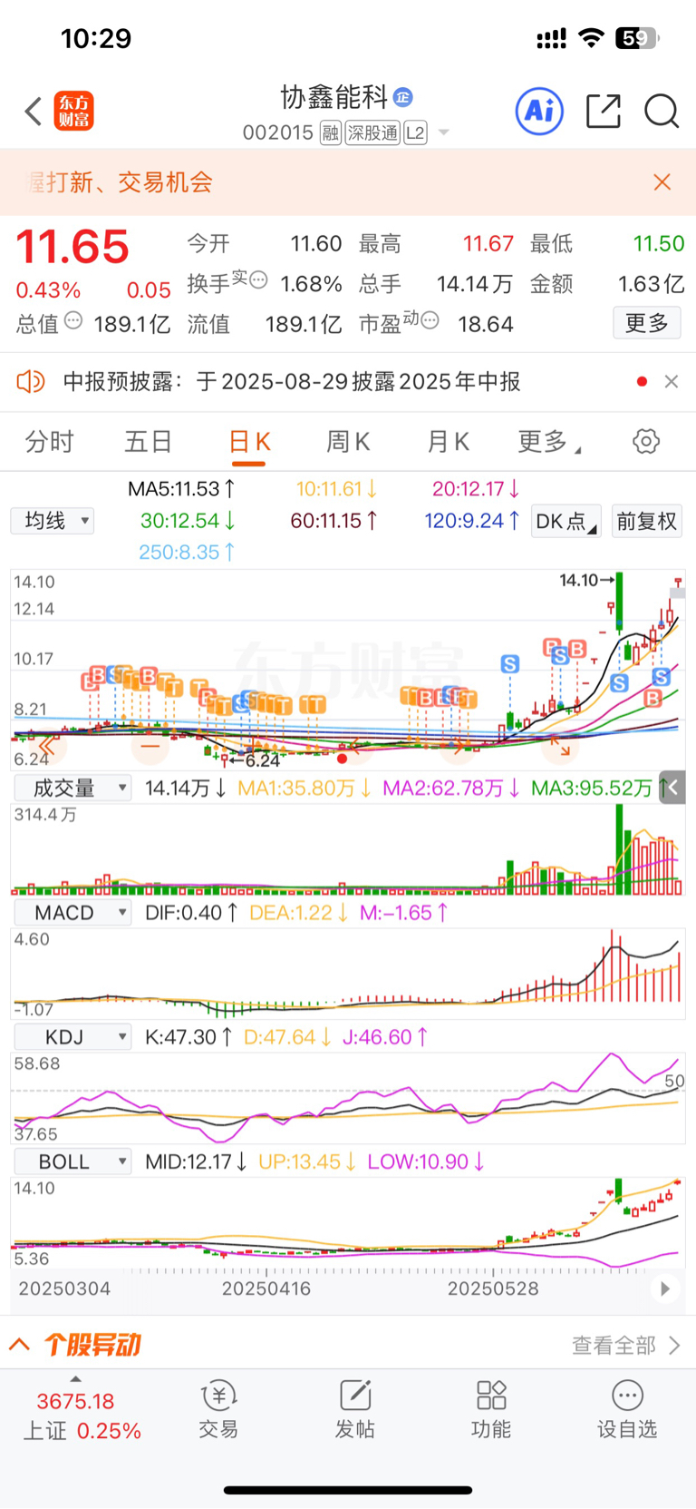Tap the L2 level tag

tap(415, 133)
